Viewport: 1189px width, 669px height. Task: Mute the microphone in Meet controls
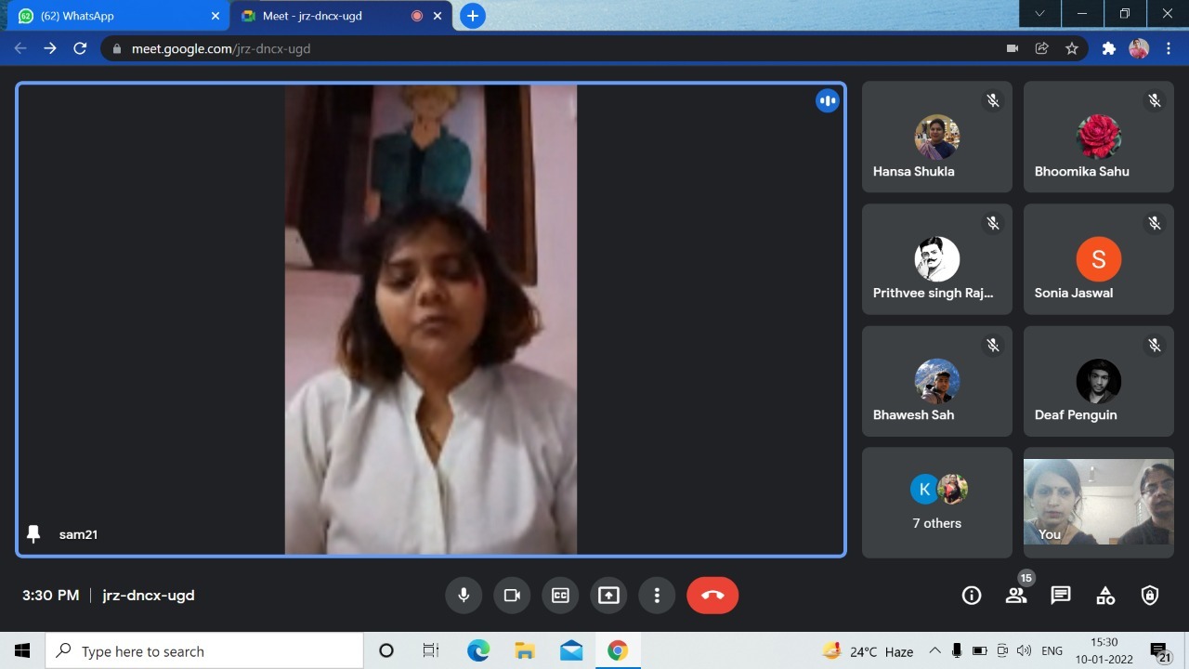464,596
